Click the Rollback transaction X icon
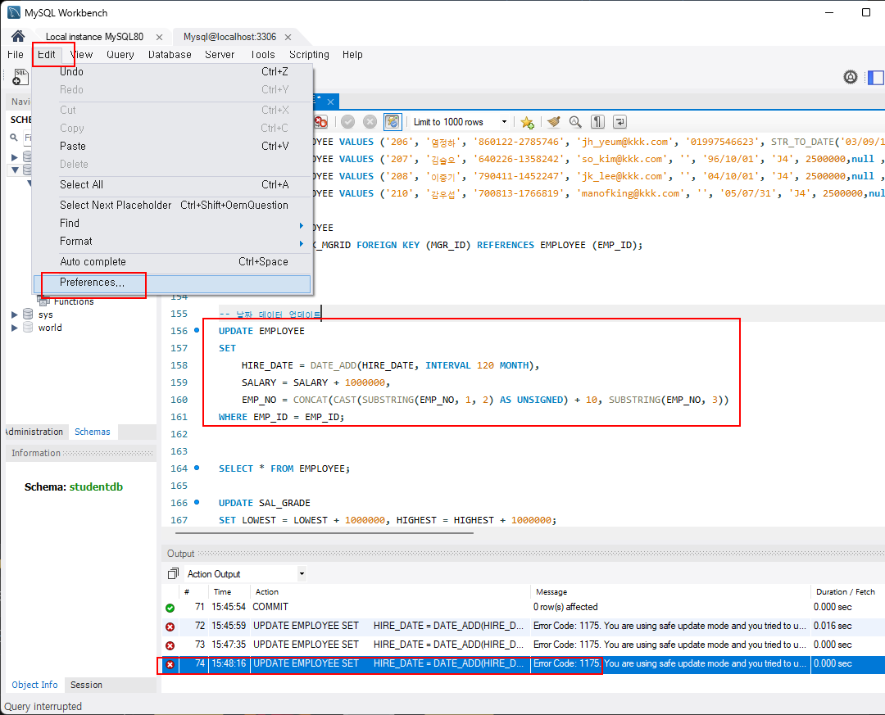 click(x=370, y=122)
